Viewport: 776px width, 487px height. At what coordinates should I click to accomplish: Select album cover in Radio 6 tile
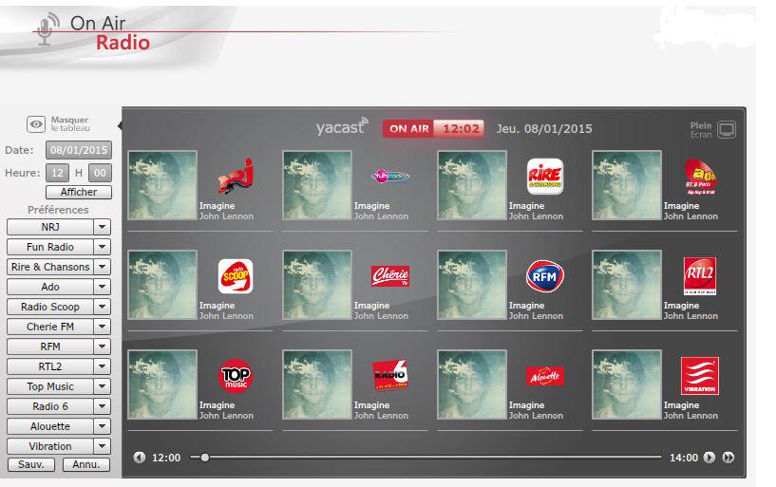tap(317, 384)
